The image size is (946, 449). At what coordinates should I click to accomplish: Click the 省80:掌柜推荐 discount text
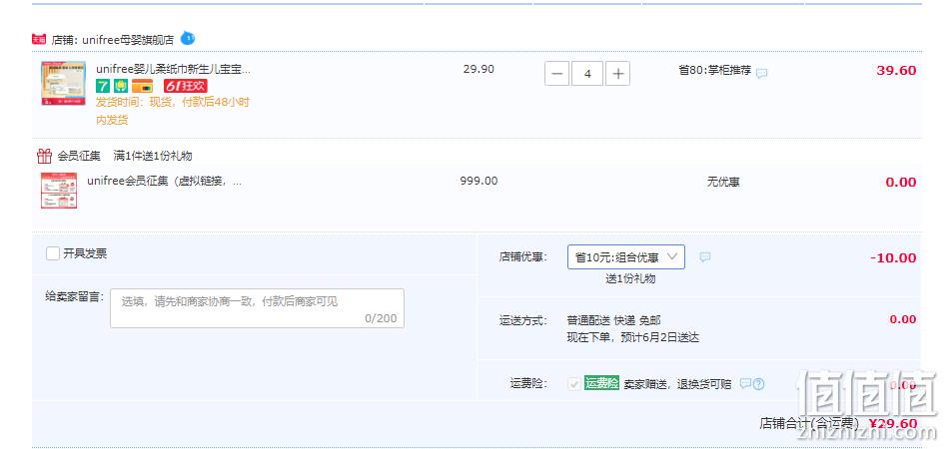coord(715,71)
